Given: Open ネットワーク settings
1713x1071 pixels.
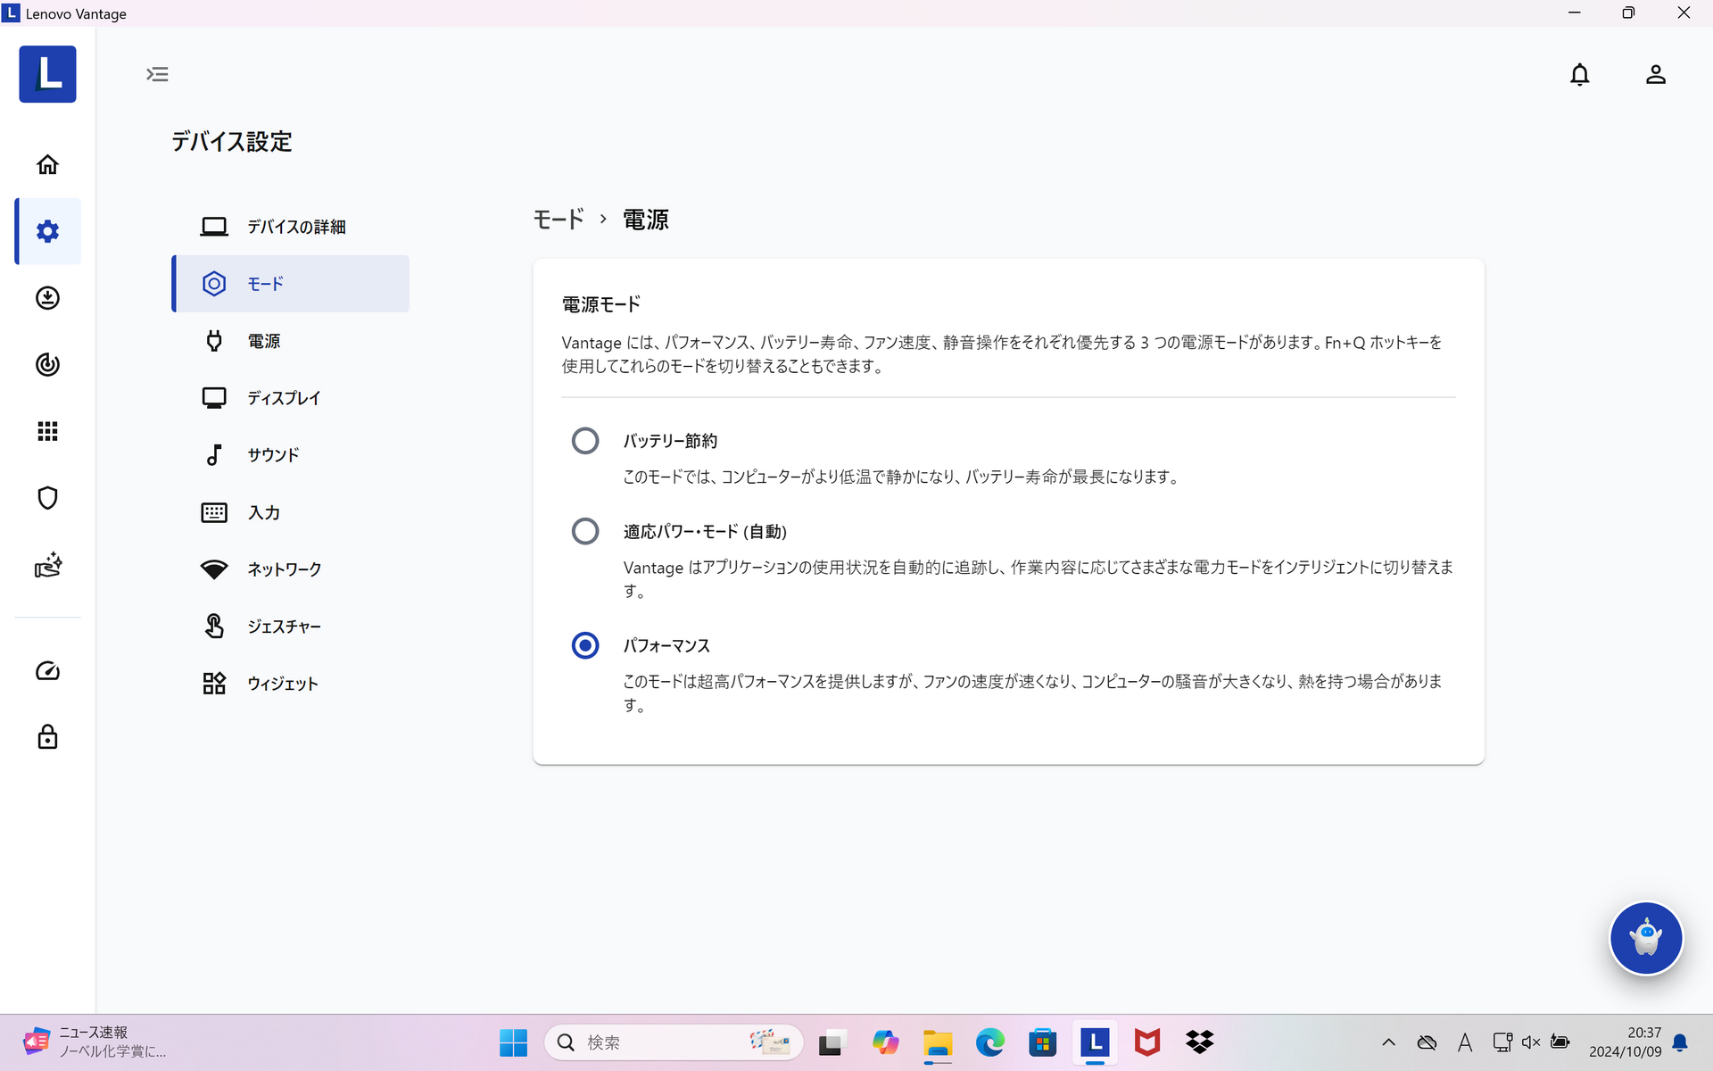Looking at the screenshot, I should [x=290, y=569].
